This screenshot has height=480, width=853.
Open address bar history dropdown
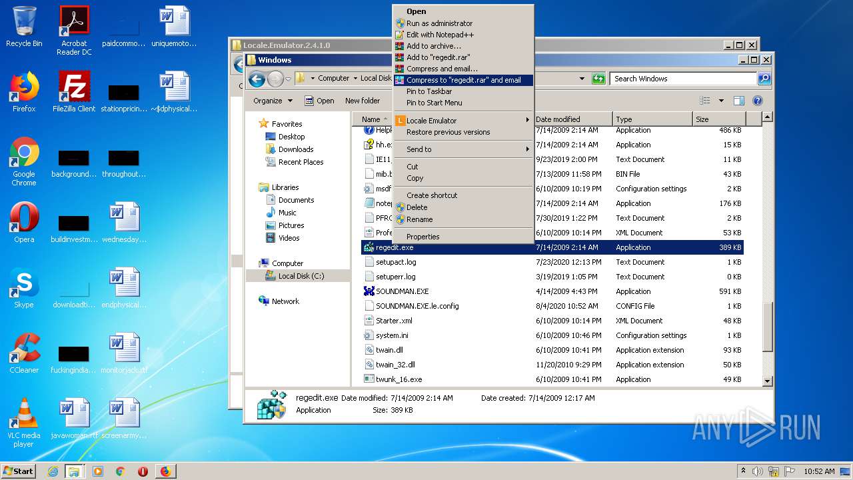coord(582,79)
